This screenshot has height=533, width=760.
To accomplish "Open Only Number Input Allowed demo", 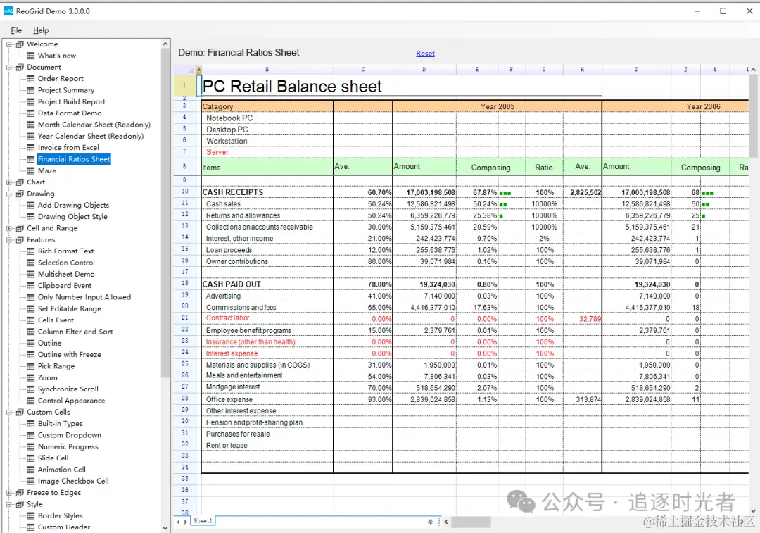I will 84,297.
